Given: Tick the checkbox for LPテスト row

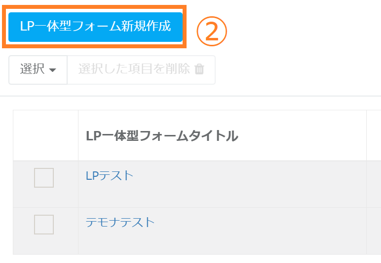Looking at the screenshot, I should point(44,178).
